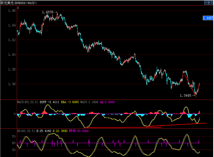Click the 70 level KD axis label
The height and width of the screenshot is (157, 214).
tap(14, 137)
